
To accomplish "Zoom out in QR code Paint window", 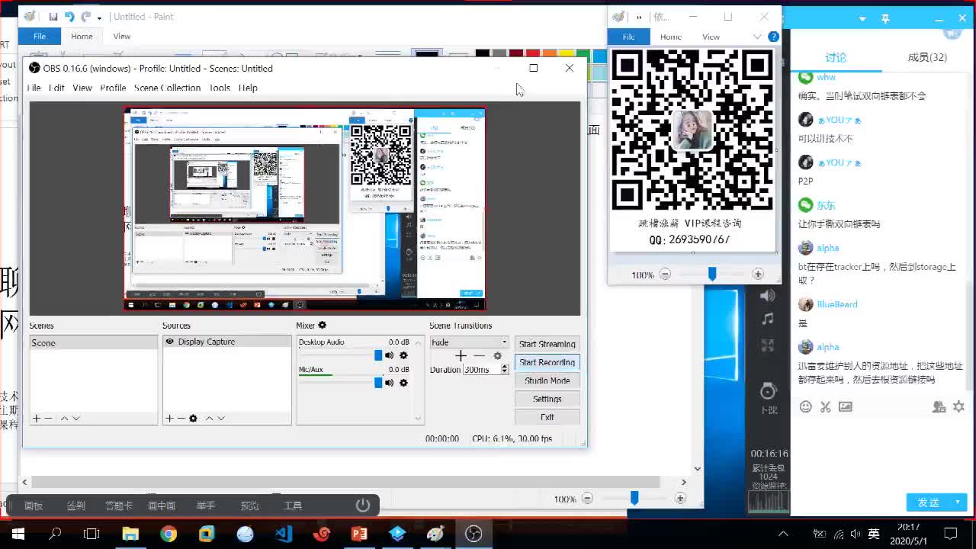I will pyautogui.click(x=665, y=274).
